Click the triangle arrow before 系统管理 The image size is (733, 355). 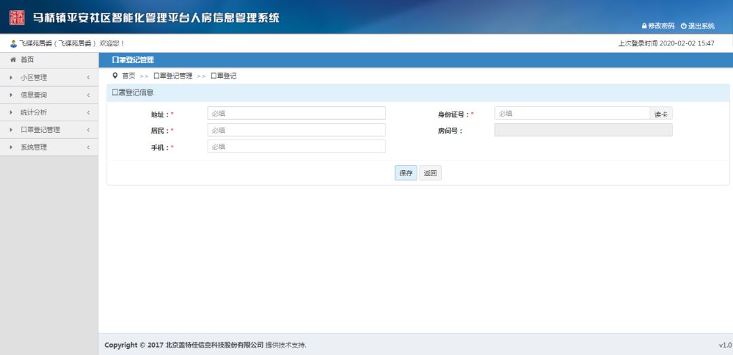(x=12, y=147)
